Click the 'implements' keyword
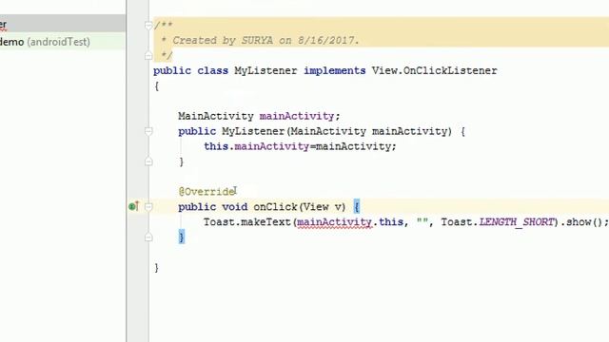Image resolution: width=609 pixels, height=342 pixels. click(x=334, y=71)
